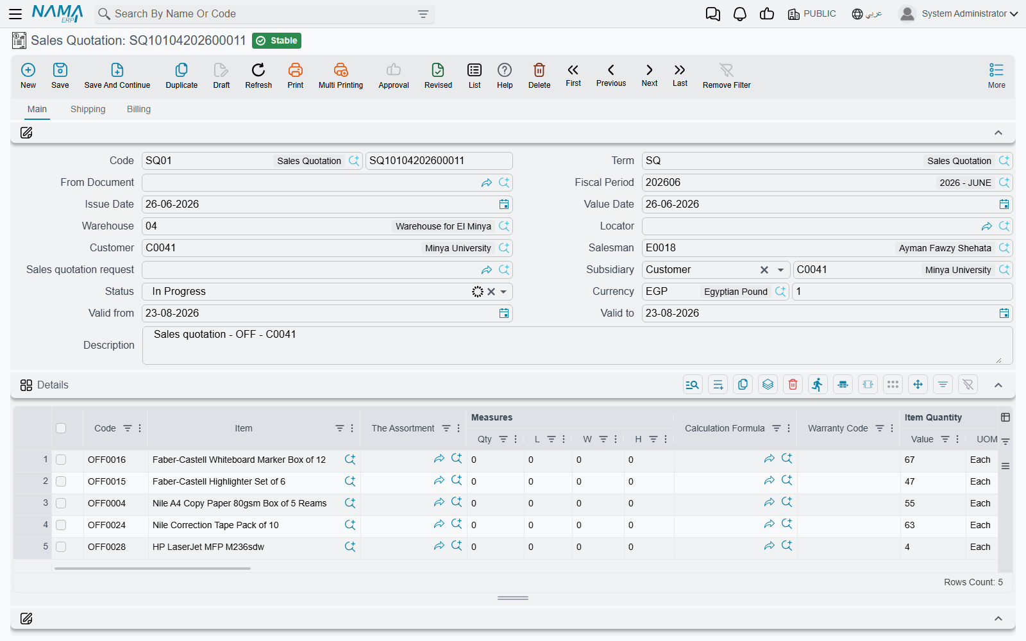The width and height of the screenshot is (1026, 641).
Task: Collapse the main header section
Action: tap(998, 133)
